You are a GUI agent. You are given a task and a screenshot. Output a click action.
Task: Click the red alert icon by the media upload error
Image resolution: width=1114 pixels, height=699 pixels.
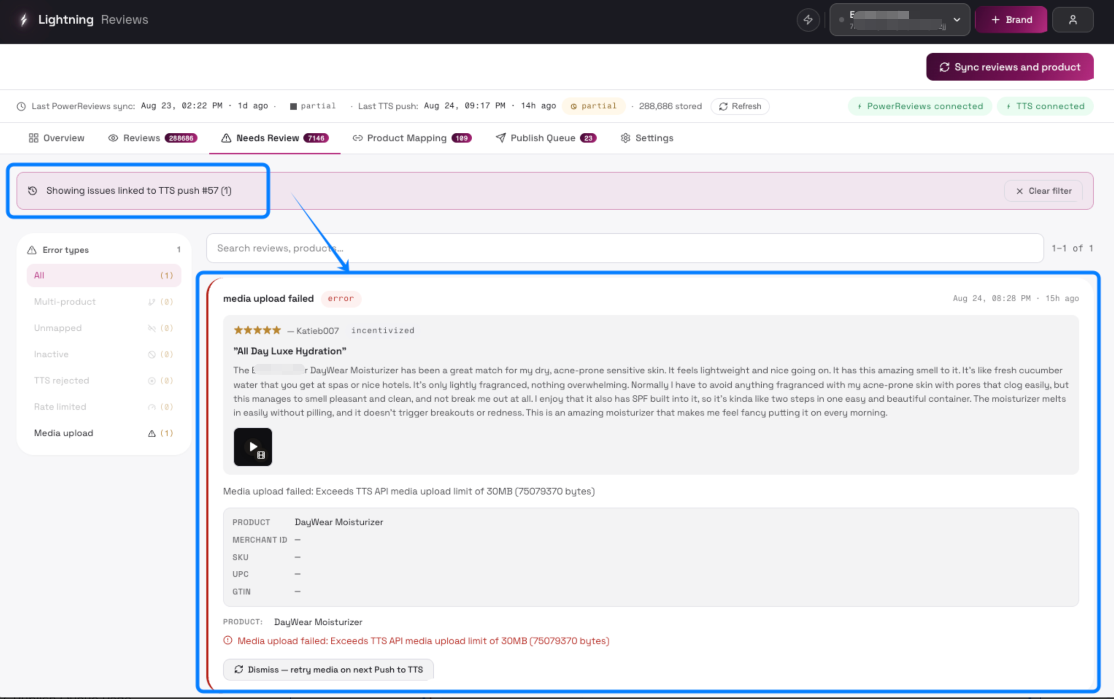click(228, 641)
